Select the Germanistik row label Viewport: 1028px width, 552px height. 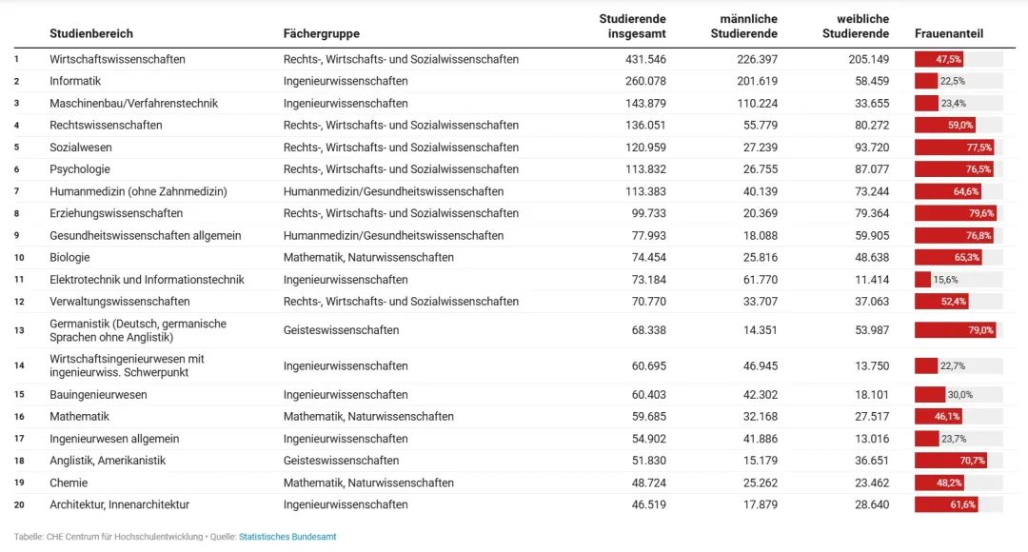coord(138,330)
